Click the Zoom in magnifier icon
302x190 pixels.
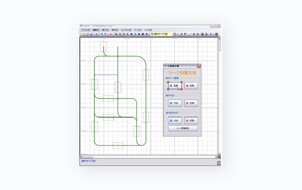point(116,34)
